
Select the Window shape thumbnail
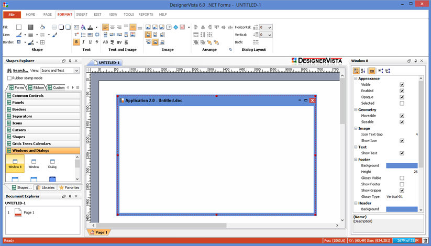click(x=34, y=163)
